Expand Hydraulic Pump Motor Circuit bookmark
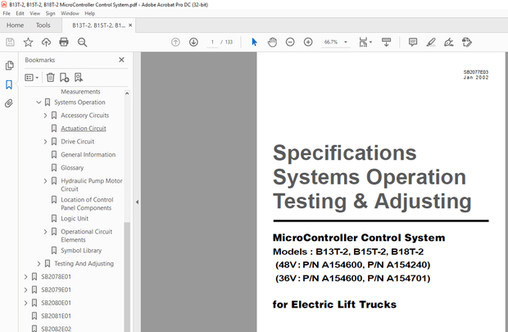The width and height of the screenshot is (508, 332). [45, 181]
